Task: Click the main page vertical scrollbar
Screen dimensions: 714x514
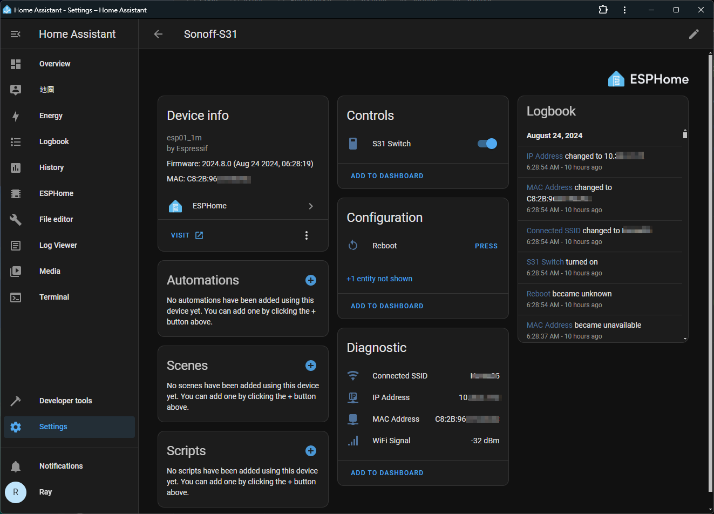Action: tap(710, 272)
